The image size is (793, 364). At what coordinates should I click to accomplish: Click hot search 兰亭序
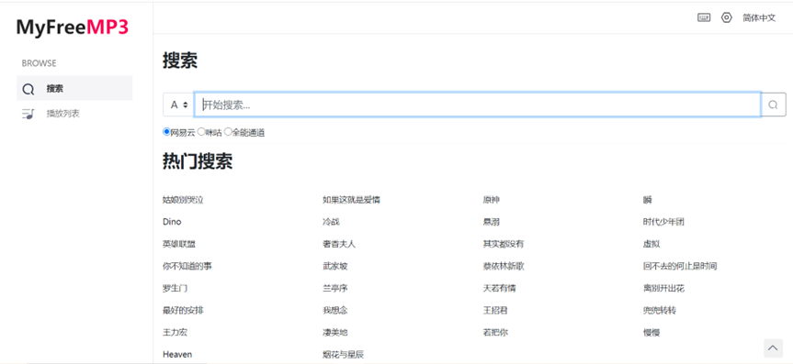[334, 288]
